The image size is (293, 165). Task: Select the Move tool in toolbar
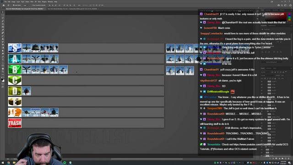point(3,12)
